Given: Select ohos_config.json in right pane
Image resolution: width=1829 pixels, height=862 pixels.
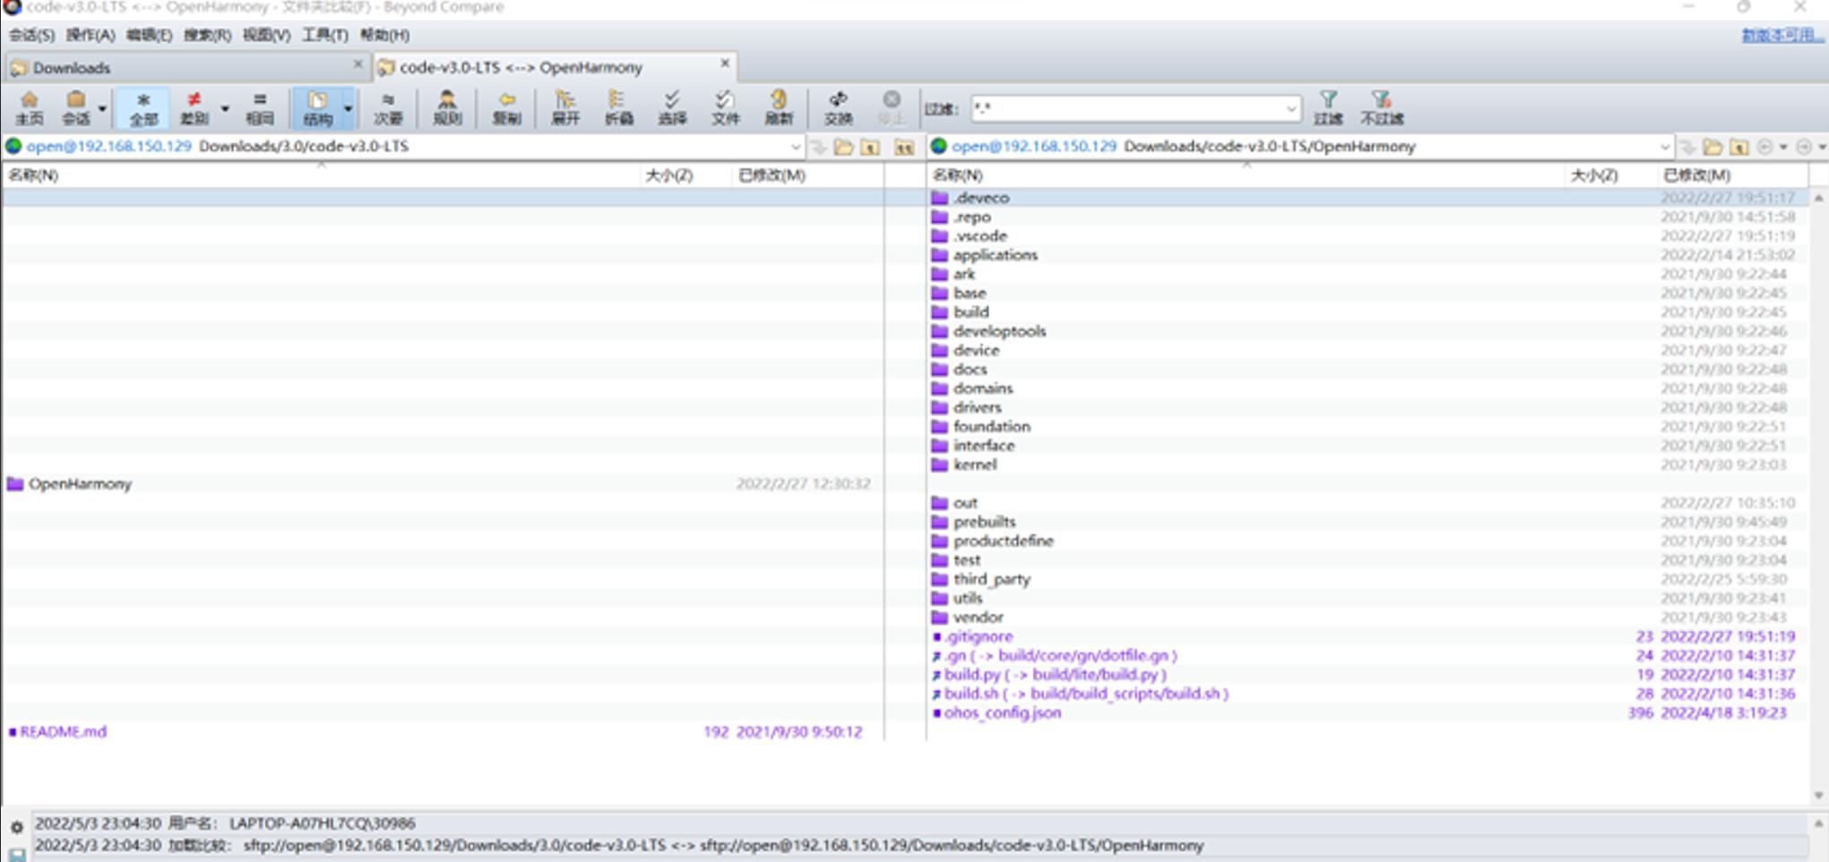Looking at the screenshot, I should coord(1002,713).
